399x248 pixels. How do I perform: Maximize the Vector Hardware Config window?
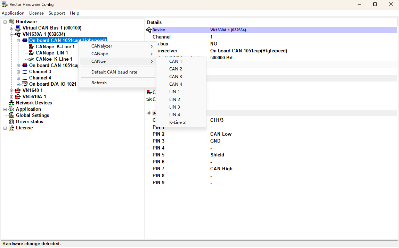click(x=375, y=4)
